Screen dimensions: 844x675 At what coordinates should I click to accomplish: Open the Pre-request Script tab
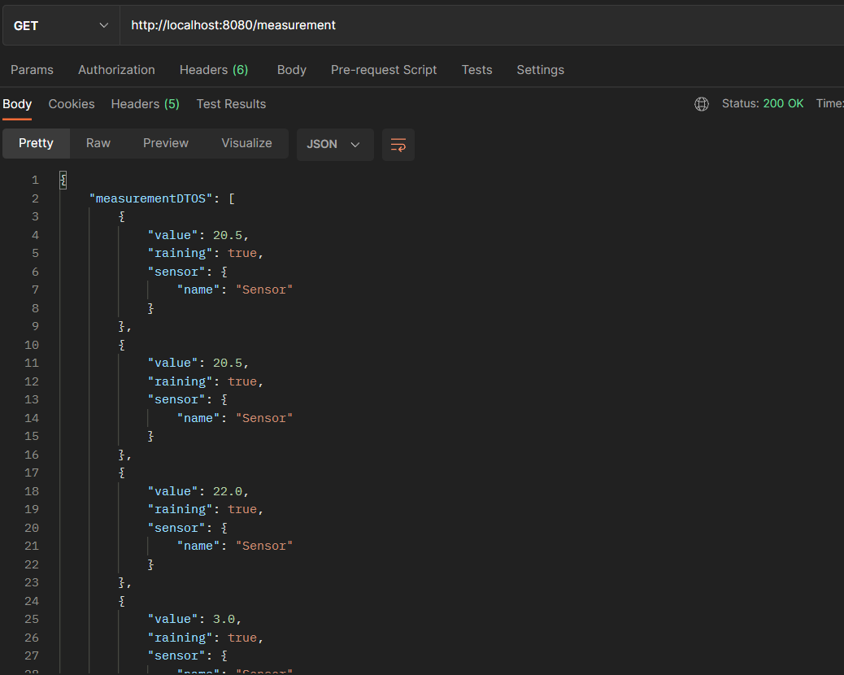[x=384, y=70]
